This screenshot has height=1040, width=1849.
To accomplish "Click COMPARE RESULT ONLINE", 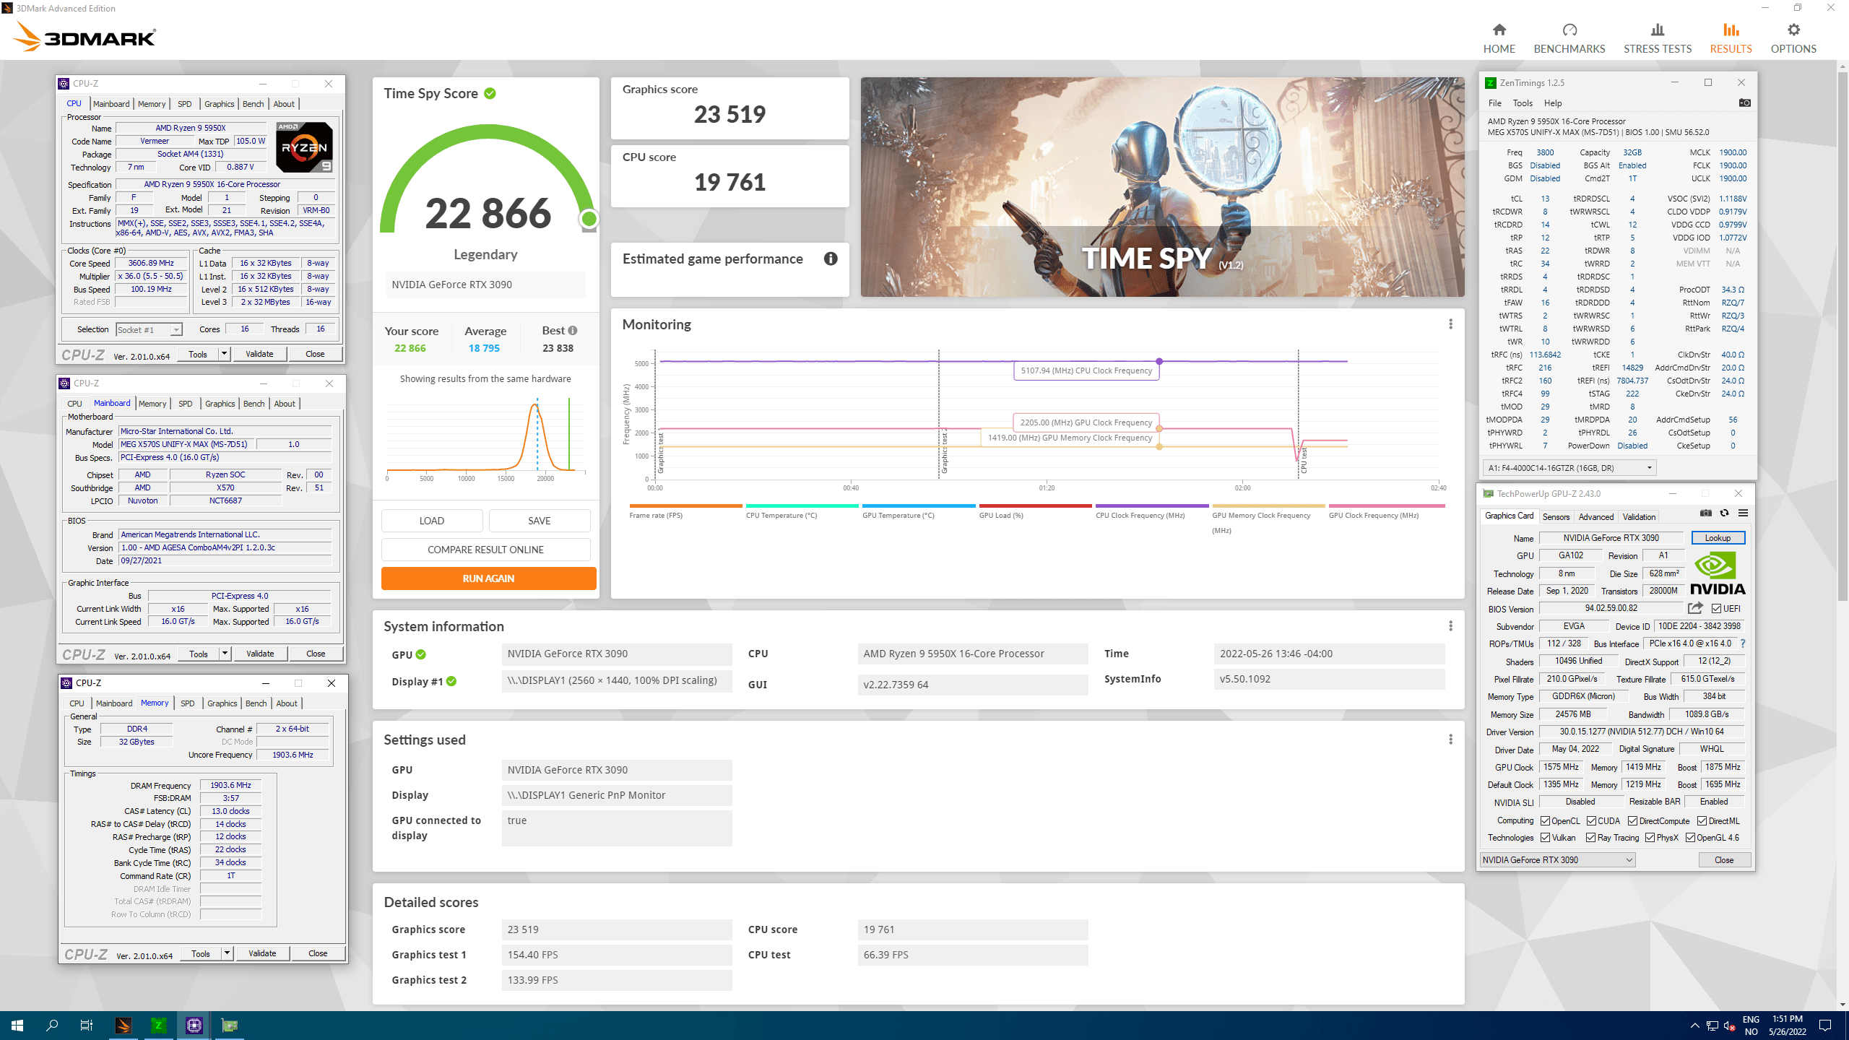I will (x=485, y=550).
